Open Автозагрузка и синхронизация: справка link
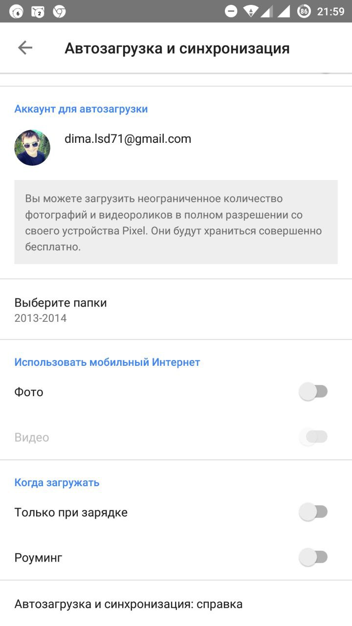The height and width of the screenshot is (626, 352). tap(129, 604)
